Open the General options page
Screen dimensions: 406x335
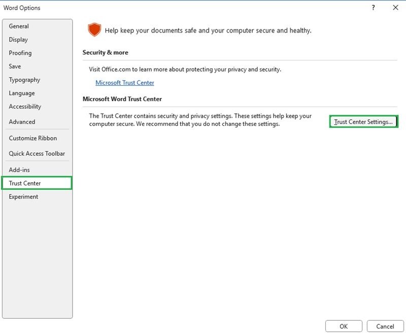(x=20, y=25)
